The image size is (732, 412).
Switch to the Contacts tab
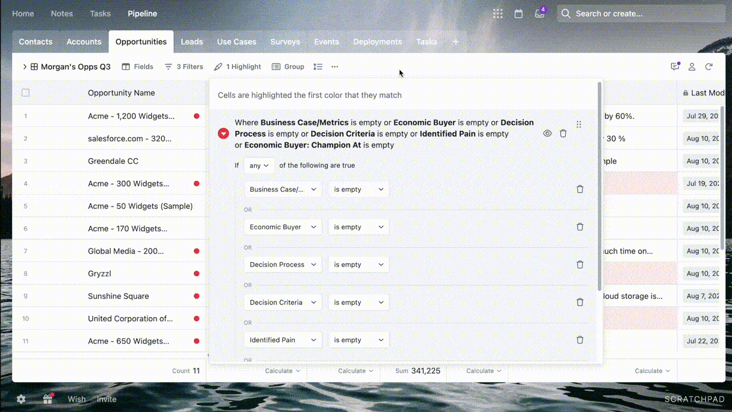pyautogui.click(x=35, y=42)
